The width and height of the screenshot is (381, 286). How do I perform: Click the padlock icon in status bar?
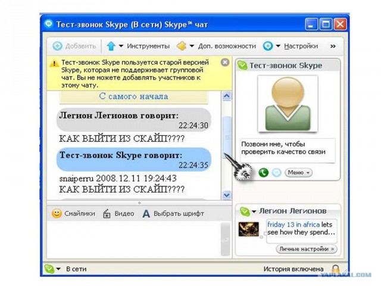(x=335, y=269)
